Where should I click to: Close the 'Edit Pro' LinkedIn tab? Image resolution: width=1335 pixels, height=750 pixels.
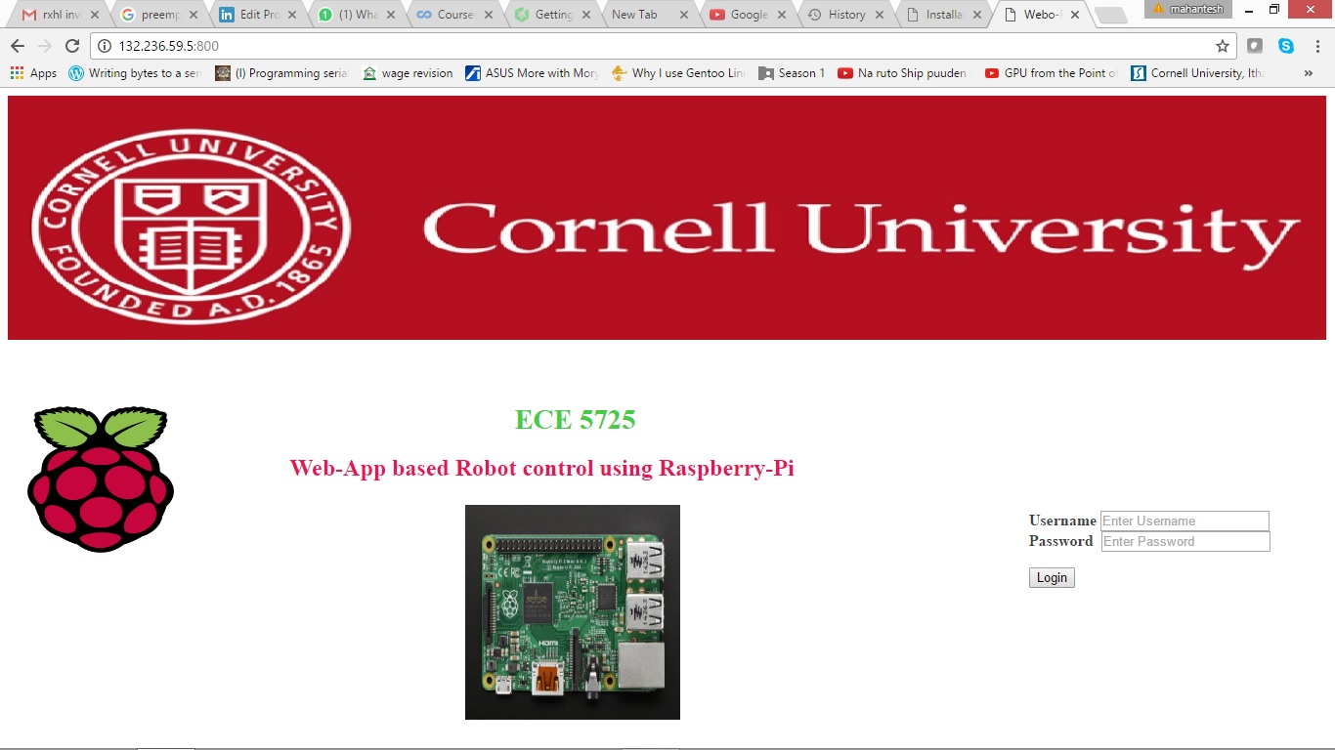coord(292,15)
